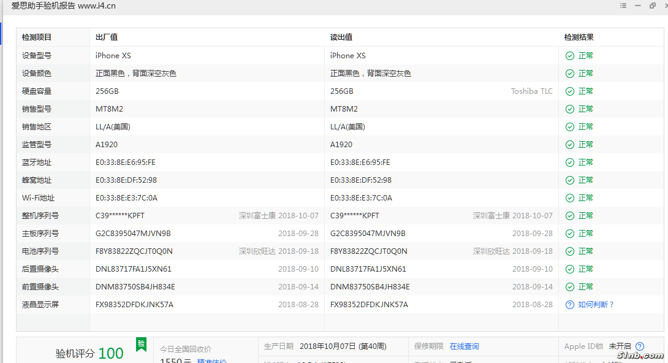The width and height of the screenshot is (668, 363).
Task: Click the check icon in 电池序列号 row
Action: (x=570, y=251)
